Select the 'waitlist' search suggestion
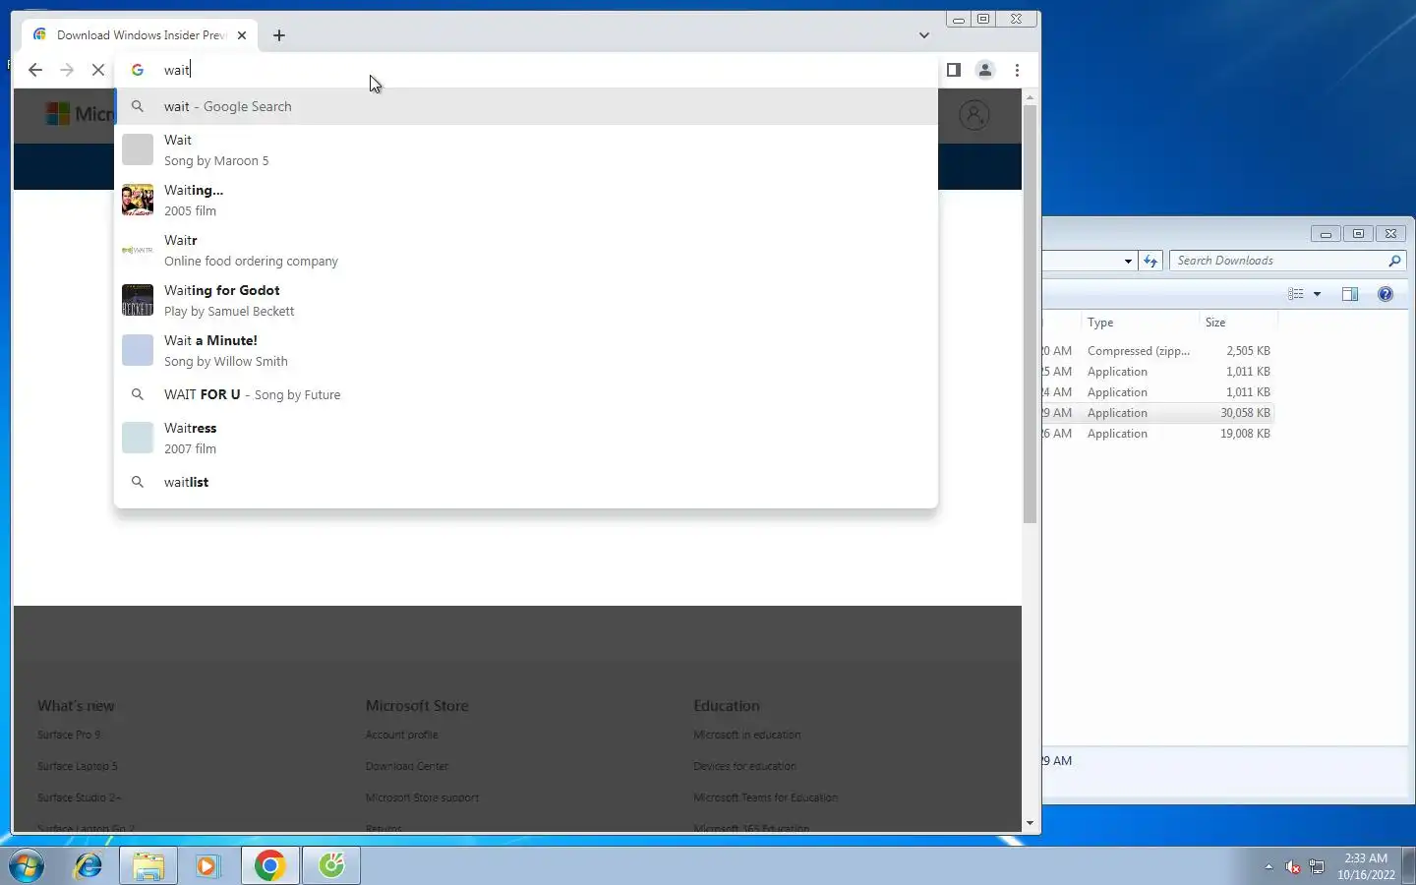This screenshot has width=1416, height=885. click(526, 482)
